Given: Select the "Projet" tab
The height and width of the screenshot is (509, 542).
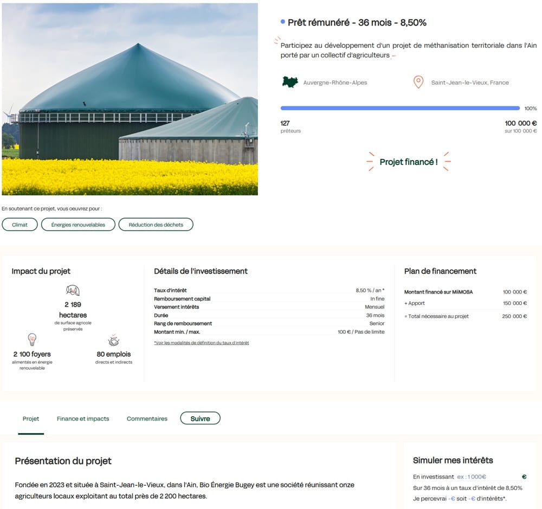Looking at the screenshot, I should 31,418.
